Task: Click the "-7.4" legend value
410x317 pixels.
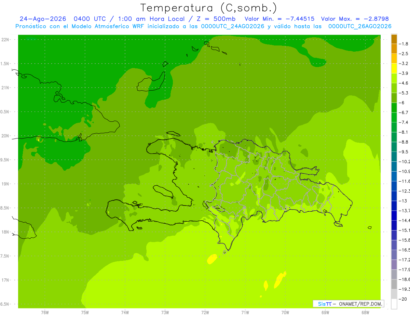Action: pyautogui.click(x=404, y=122)
